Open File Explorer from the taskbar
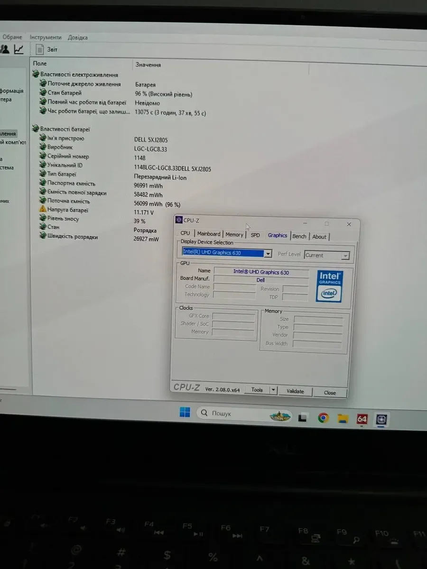Viewport: 427px width, 569px height. [x=343, y=418]
